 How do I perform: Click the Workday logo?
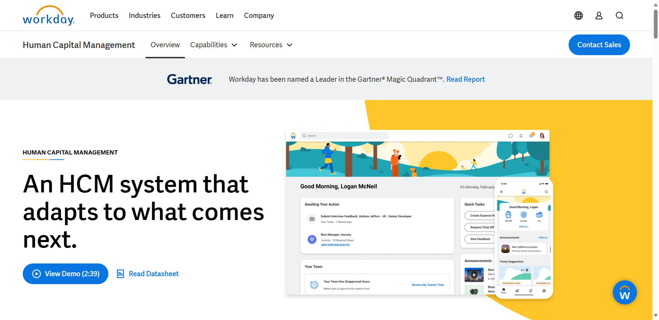tap(49, 16)
